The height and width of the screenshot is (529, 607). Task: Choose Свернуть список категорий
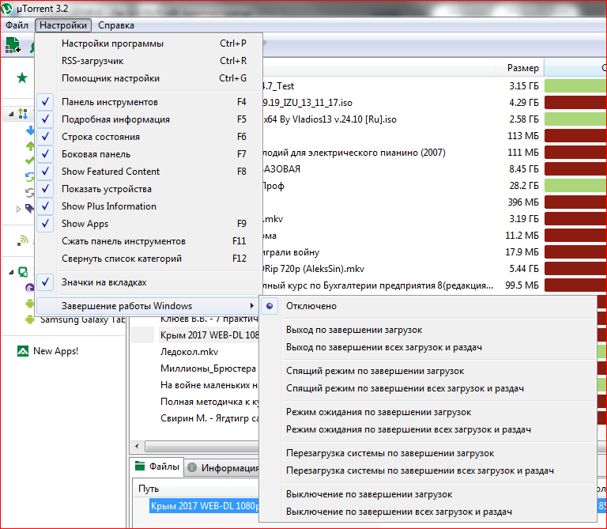point(149,259)
